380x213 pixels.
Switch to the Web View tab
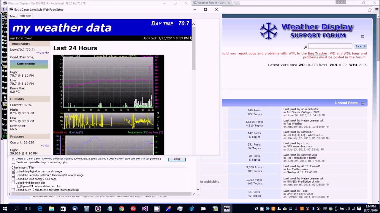(x=25, y=16)
